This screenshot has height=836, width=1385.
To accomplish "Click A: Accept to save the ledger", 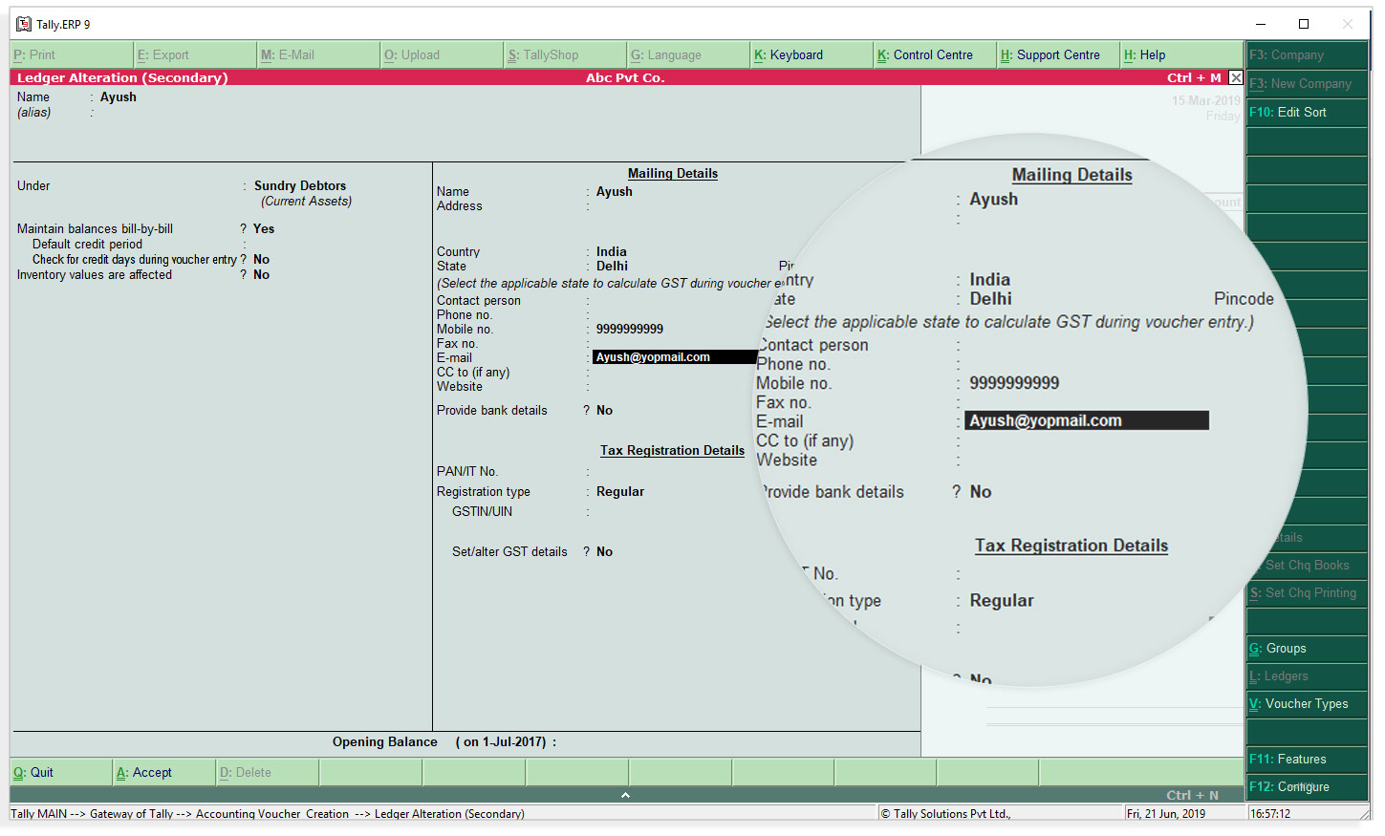I will [x=164, y=773].
